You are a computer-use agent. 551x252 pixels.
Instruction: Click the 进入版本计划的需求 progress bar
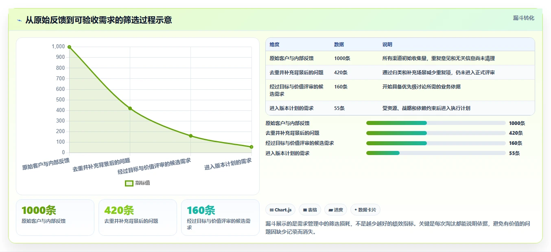[436, 153]
